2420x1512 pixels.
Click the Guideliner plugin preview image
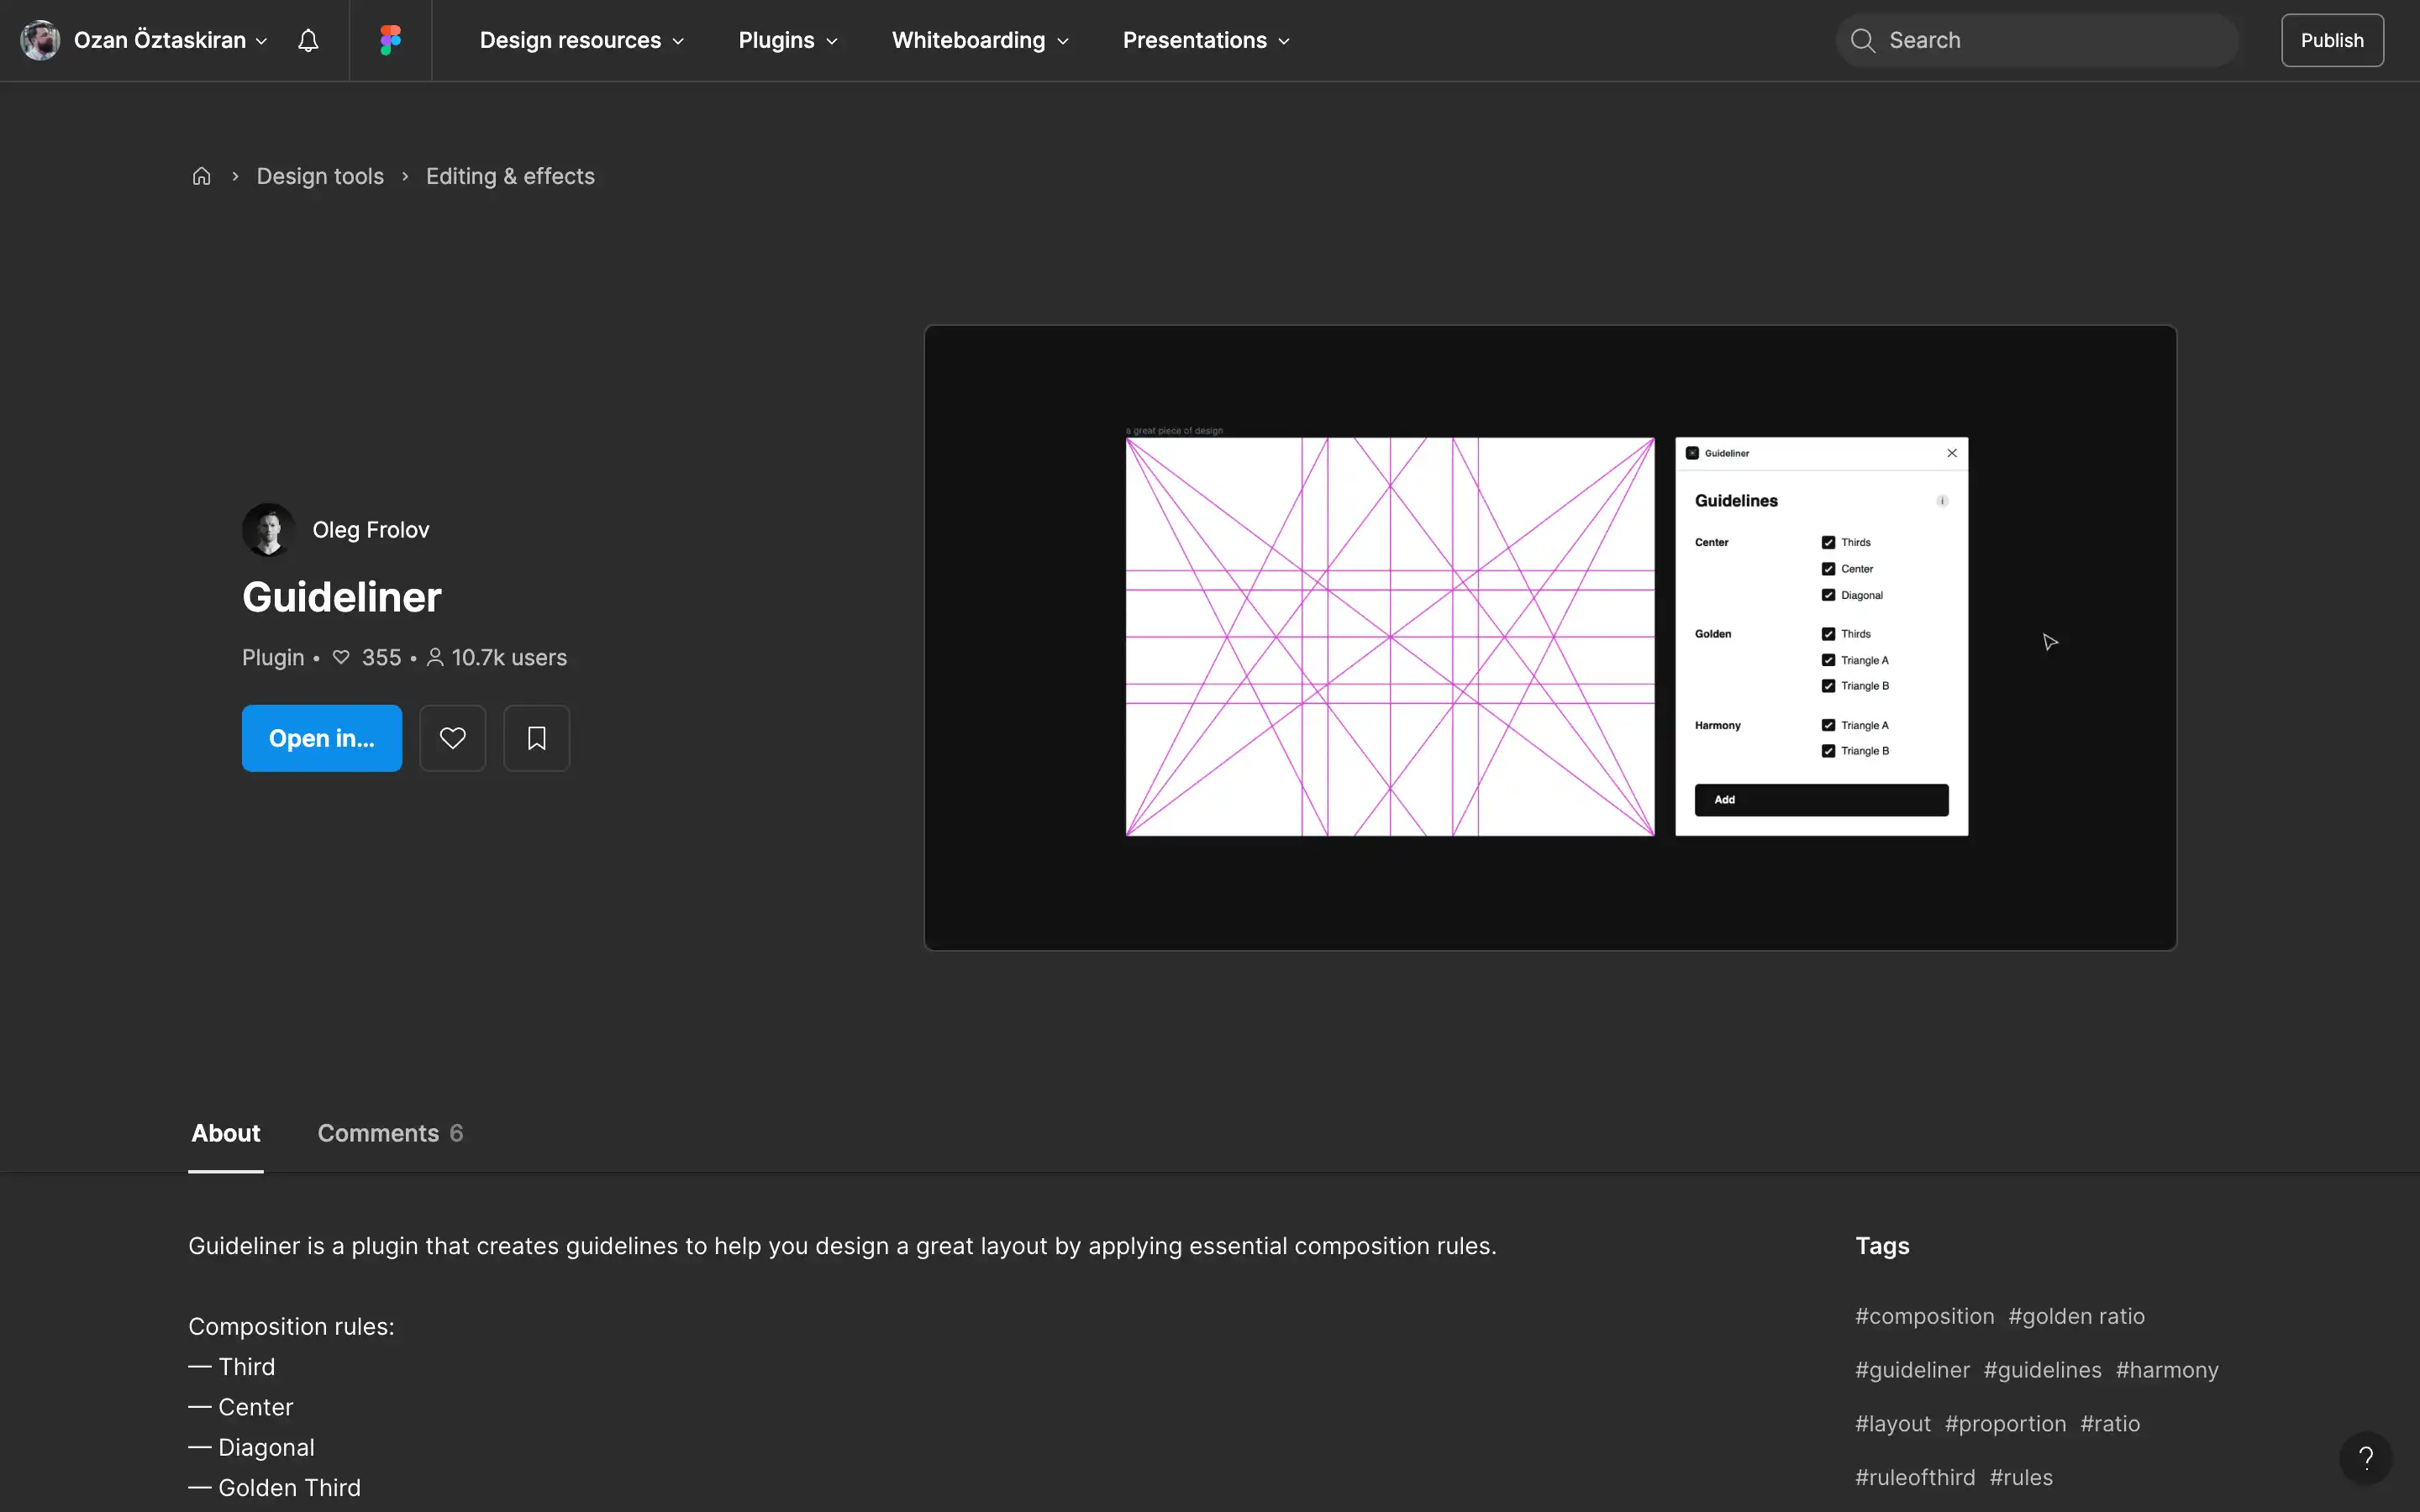pyautogui.click(x=1550, y=637)
